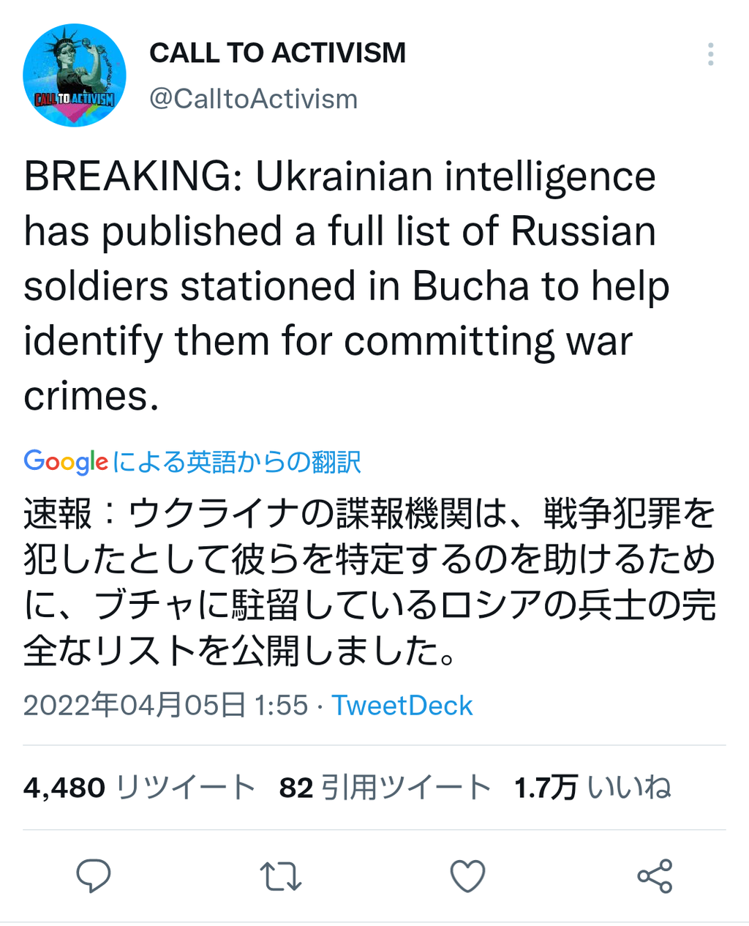This screenshot has height=926, width=749.
Task: Open share options with the share icon
Action: pos(655,875)
